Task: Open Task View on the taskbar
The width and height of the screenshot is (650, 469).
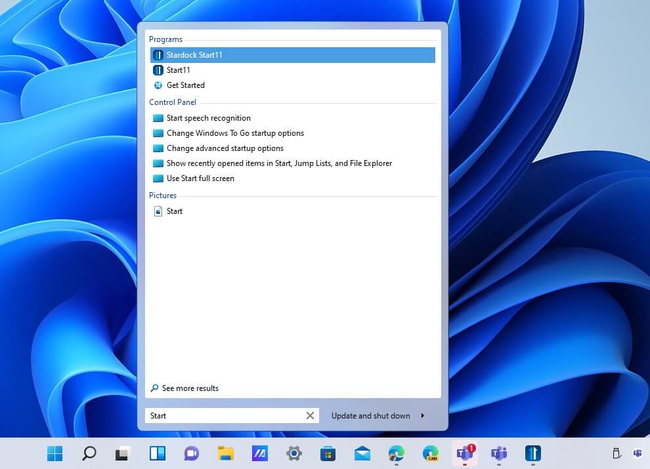Action: pos(123,453)
